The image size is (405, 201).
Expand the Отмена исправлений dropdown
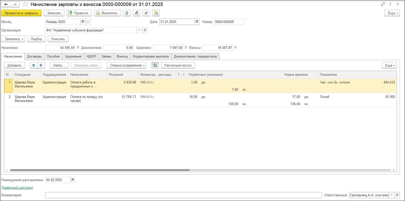point(126,65)
